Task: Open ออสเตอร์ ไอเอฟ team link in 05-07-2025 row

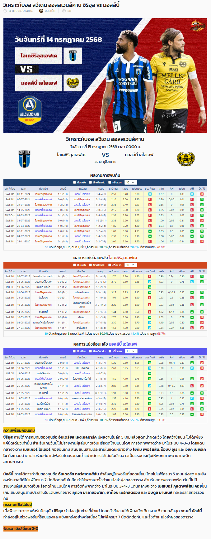Action: click(x=44, y=363)
